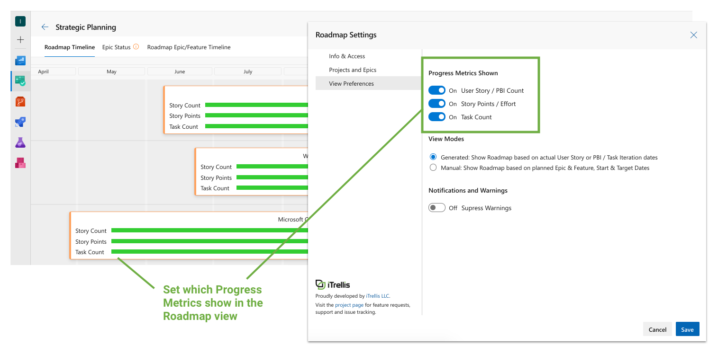The height and width of the screenshot is (363, 718).
Task: Enable the Supress Warnings switch
Action: pos(437,208)
